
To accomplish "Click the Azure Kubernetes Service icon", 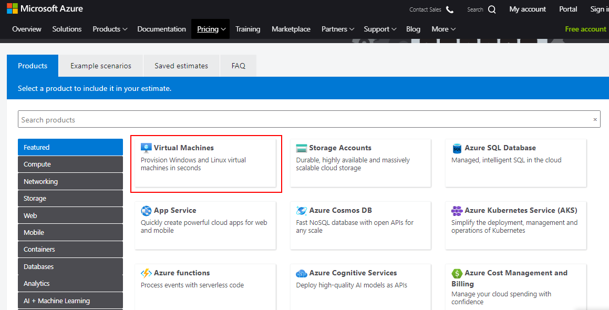I will [x=457, y=211].
